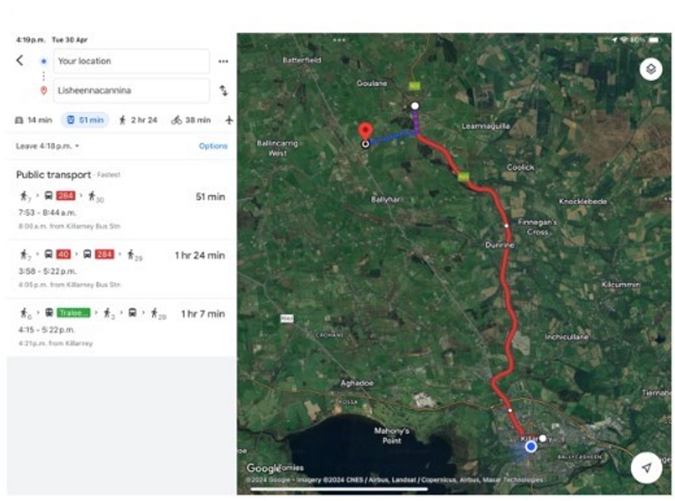Expand the Leave 4:18 p.m. dropdown
675x501 pixels.
click(x=47, y=146)
